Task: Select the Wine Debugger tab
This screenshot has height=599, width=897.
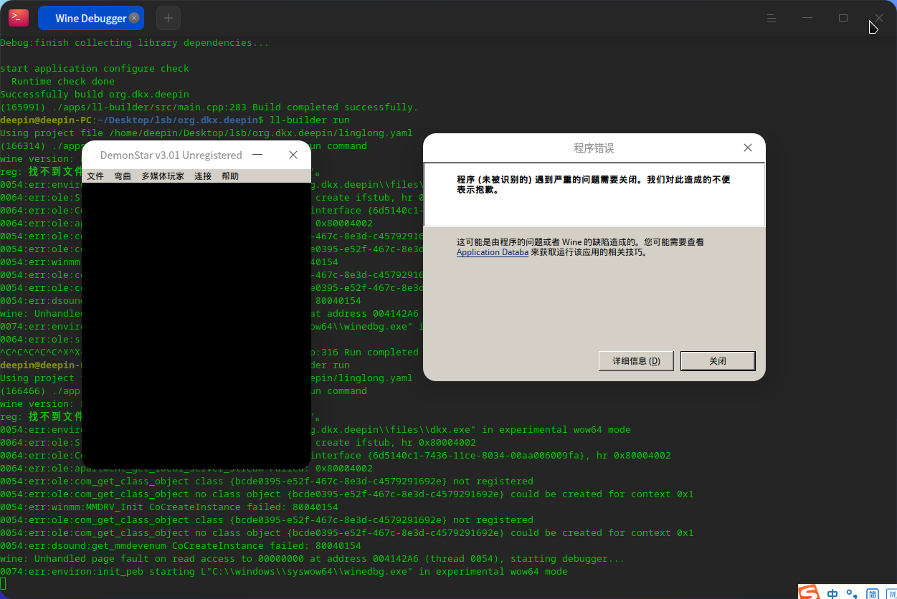Action: tap(90, 18)
